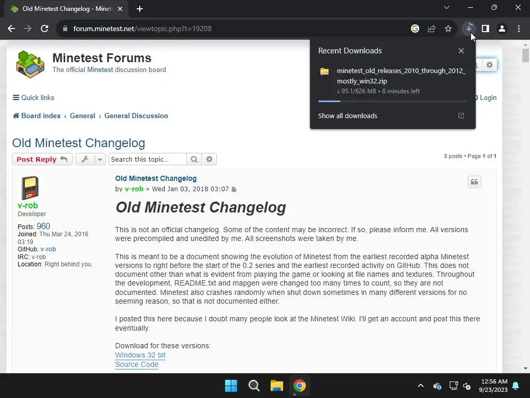530x398 pixels.
Task: Open Minetest Forums title link
Action: click(102, 58)
